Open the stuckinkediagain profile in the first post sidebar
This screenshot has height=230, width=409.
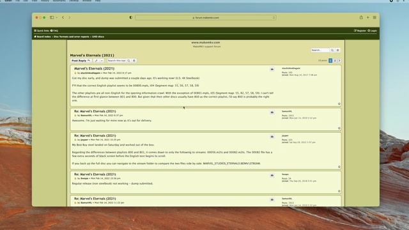(291, 68)
